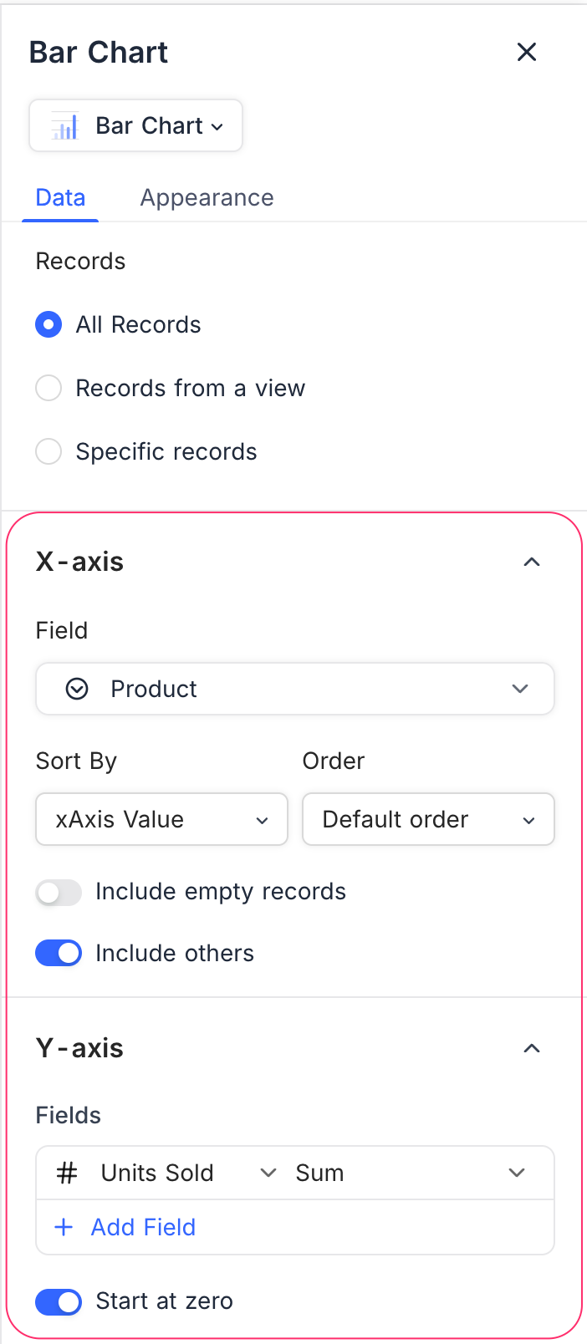The image size is (587, 1344).
Task: Switch to the Appearance tab
Action: (207, 197)
